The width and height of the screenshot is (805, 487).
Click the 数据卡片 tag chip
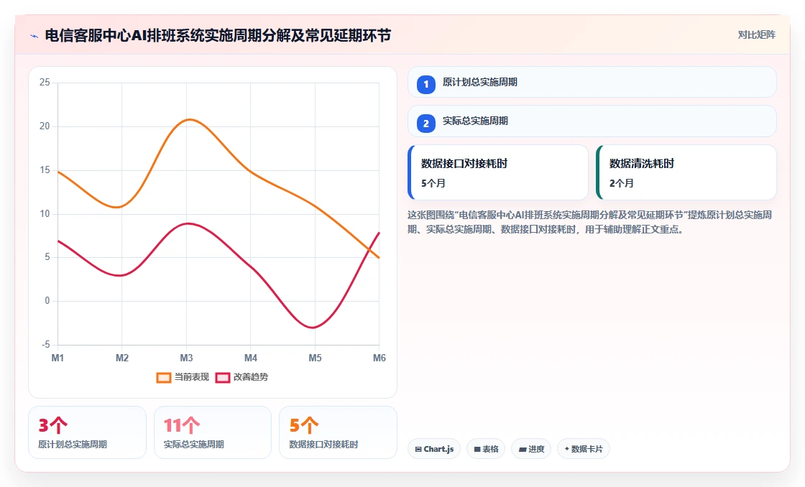click(583, 449)
